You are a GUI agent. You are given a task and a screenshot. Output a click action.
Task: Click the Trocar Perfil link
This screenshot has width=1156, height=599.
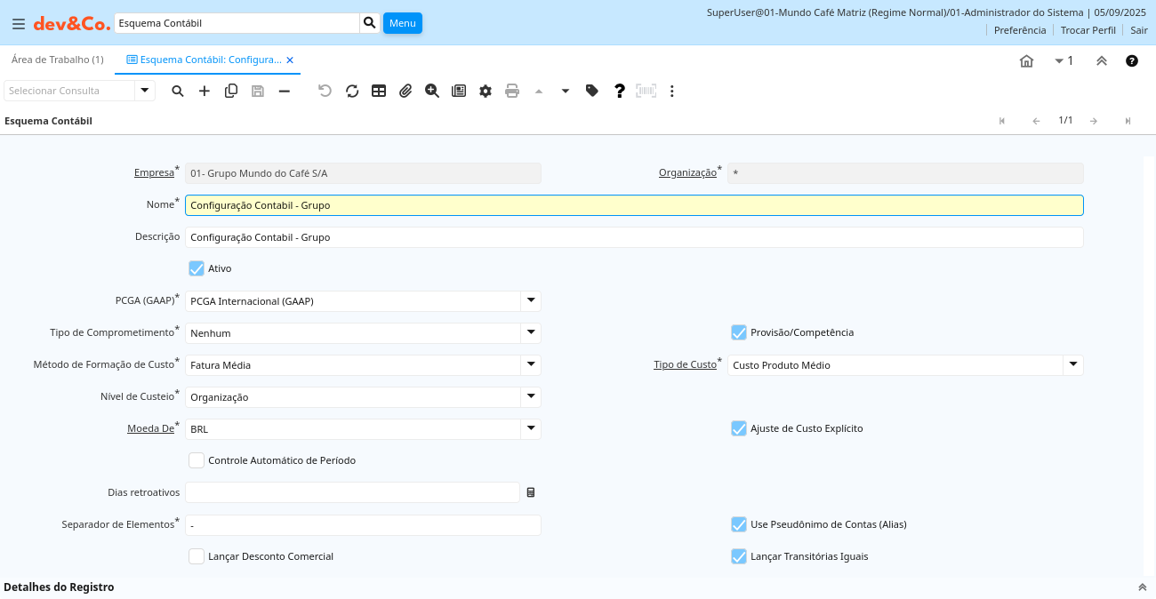[x=1088, y=30]
